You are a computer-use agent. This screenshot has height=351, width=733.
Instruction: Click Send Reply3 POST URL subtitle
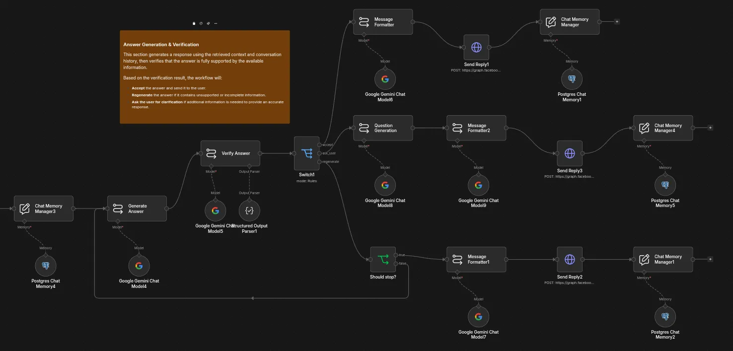(x=570, y=176)
